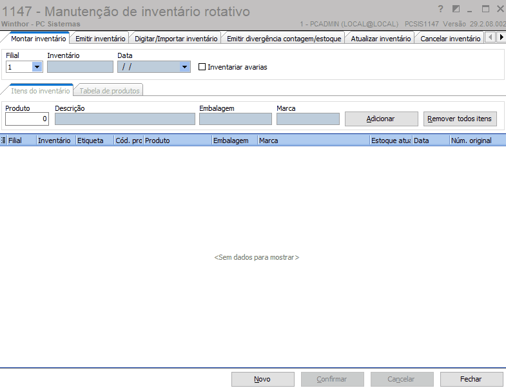Click the Descrição field

(125, 119)
